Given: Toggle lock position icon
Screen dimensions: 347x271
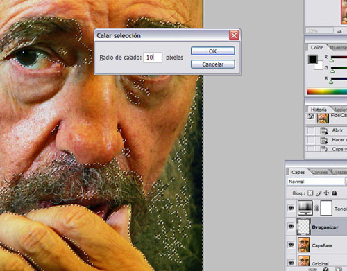Looking at the screenshot, I should pyautogui.click(x=326, y=193).
